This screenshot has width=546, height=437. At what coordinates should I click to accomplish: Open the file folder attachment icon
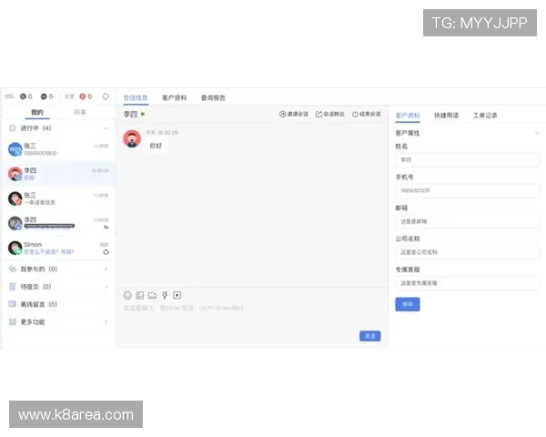pos(152,296)
